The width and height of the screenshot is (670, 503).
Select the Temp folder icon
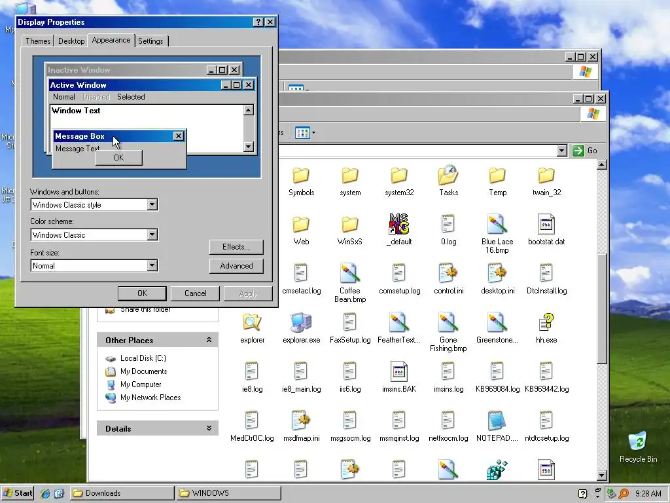coord(497,176)
